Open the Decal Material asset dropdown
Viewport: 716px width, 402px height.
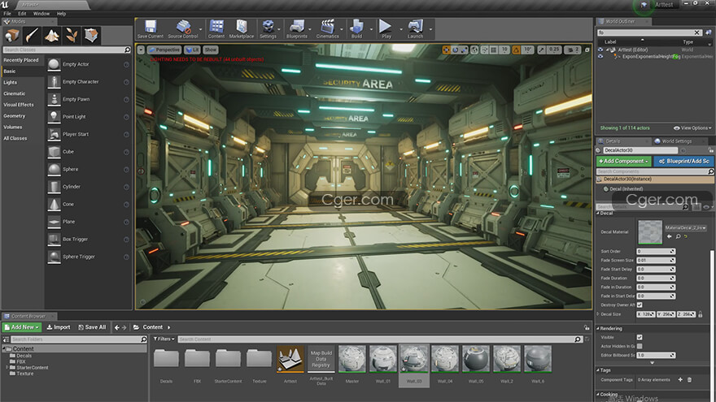(x=685, y=227)
